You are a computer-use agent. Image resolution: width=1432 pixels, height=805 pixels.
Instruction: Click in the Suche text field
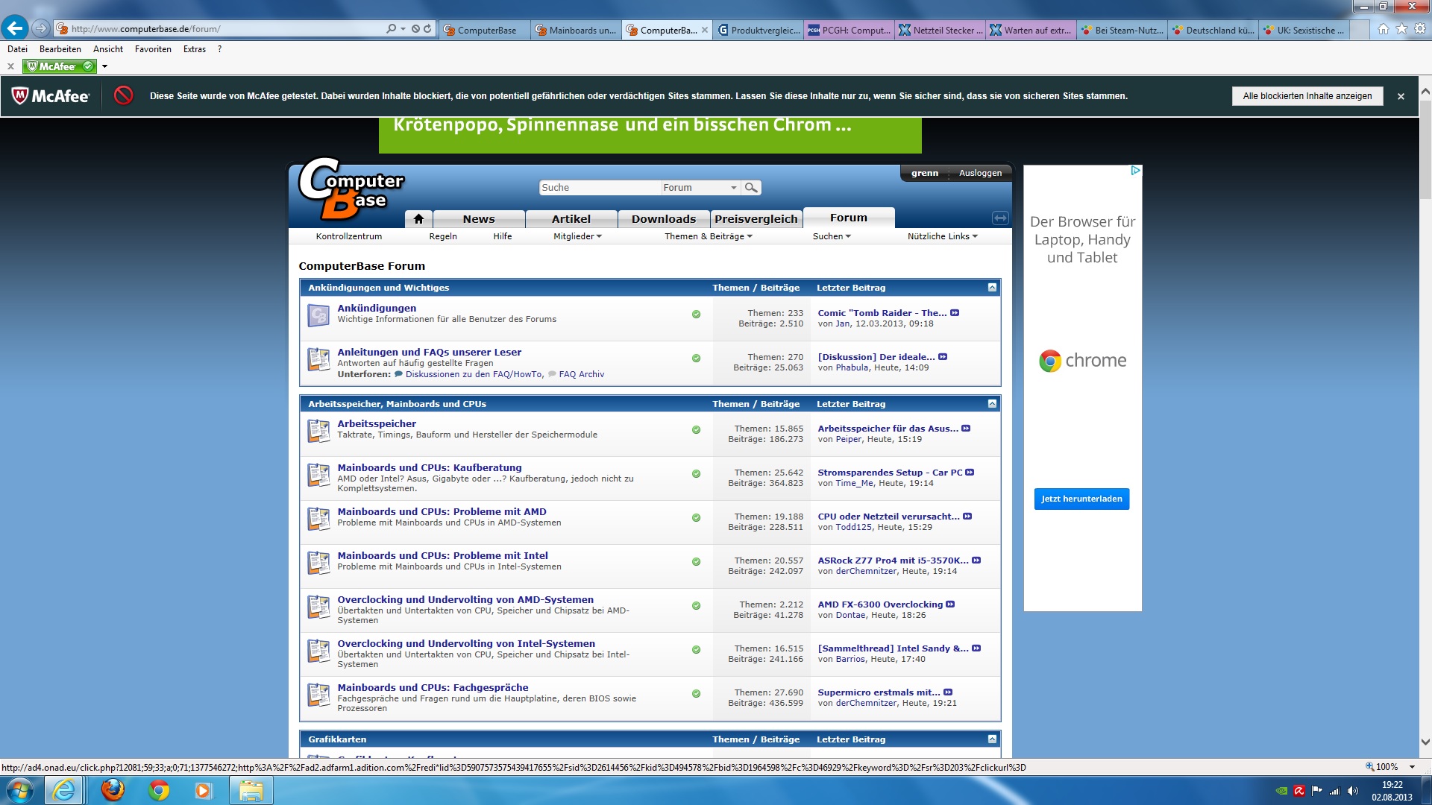[599, 188]
